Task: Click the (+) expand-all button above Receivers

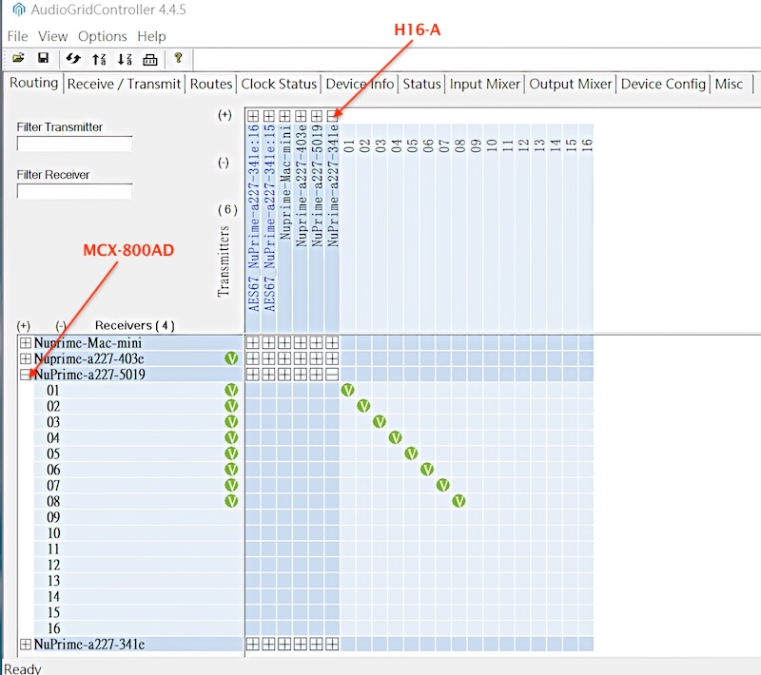Action: (x=24, y=326)
